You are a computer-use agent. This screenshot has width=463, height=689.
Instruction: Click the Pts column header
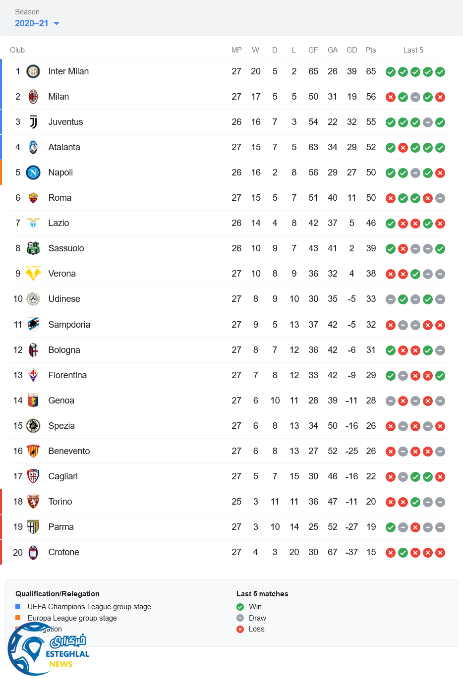tap(371, 50)
